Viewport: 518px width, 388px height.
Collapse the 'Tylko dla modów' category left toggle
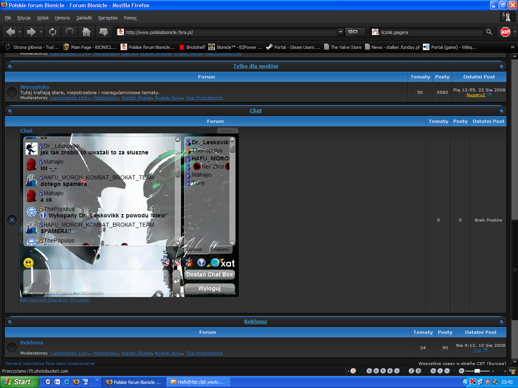pyautogui.click(x=10, y=66)
